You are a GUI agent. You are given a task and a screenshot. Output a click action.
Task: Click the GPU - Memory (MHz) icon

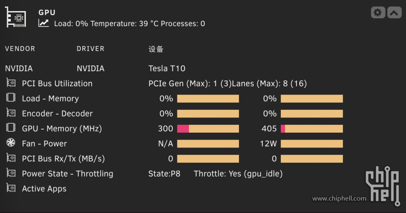point(11,128)
